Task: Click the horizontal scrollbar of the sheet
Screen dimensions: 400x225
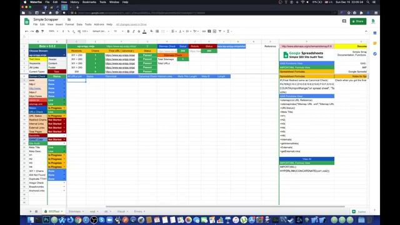Action: pyautogui.click(x=225, y=206)
